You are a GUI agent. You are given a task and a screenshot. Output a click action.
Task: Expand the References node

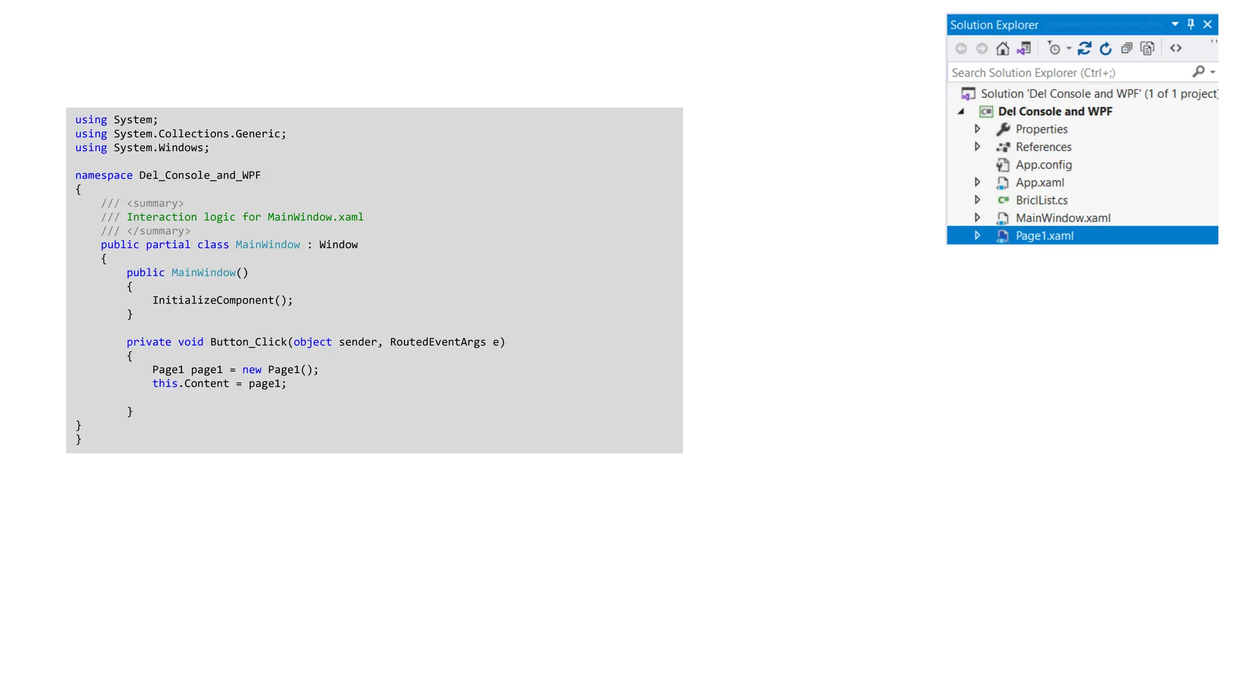pos(977,146)
